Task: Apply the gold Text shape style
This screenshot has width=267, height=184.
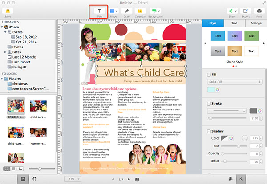Action: click(235, 51)
